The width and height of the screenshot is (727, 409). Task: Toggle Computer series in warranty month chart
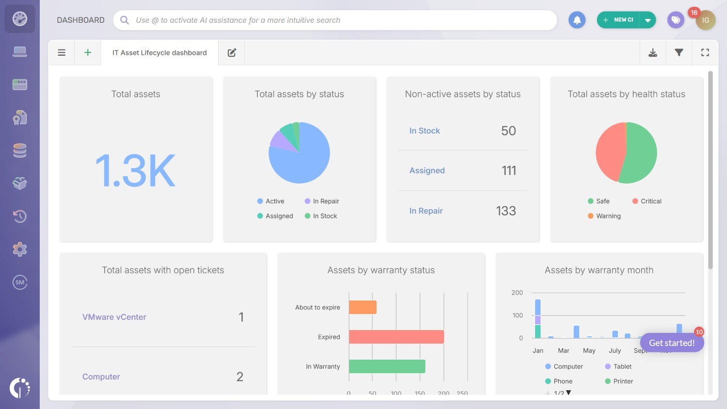point(564,366)
